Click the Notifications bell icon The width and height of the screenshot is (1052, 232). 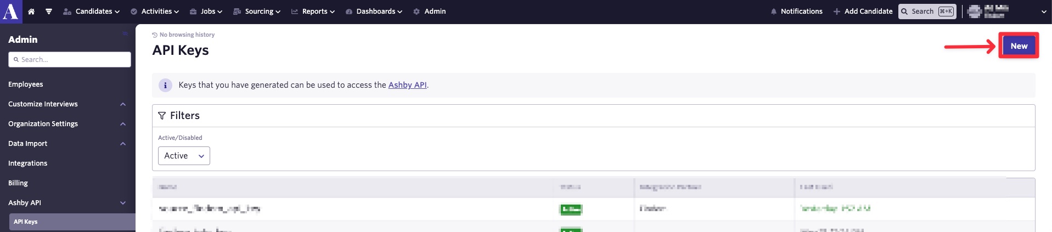pos(774,12)
